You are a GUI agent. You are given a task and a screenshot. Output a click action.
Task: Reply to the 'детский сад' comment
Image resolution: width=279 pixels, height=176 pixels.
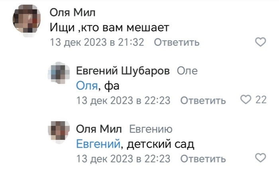coord(203,158)
